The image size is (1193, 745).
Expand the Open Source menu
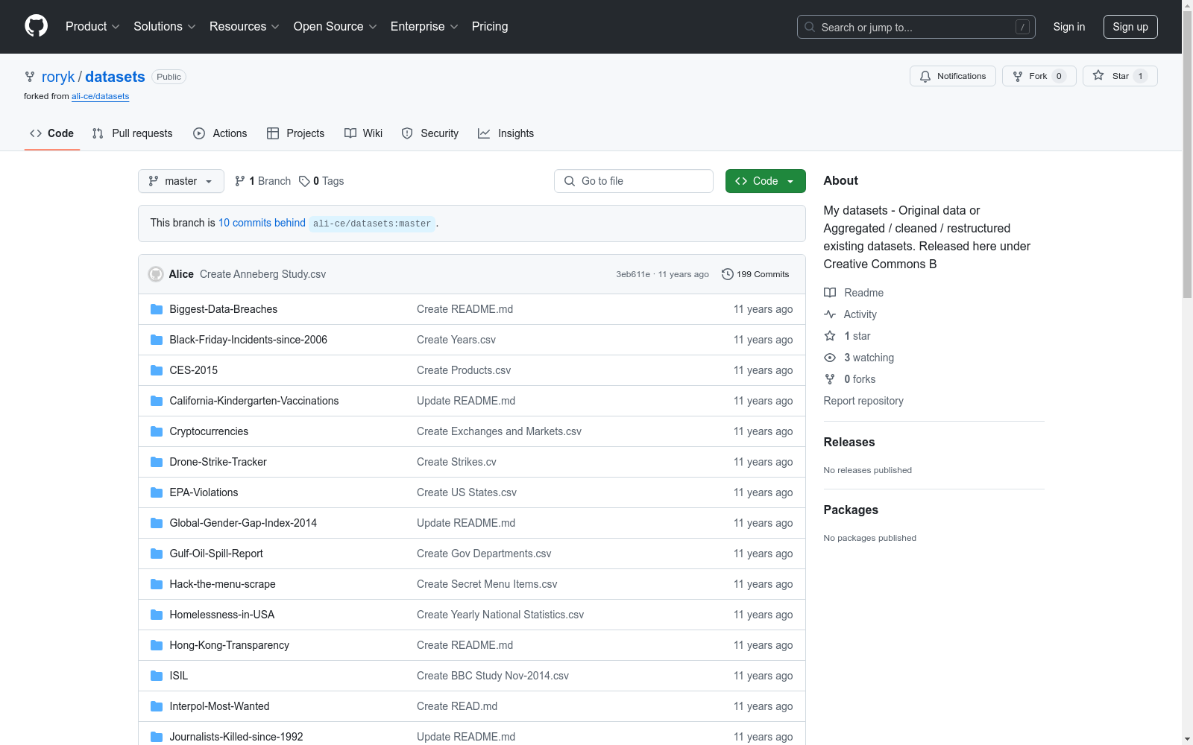coord(336,26)
